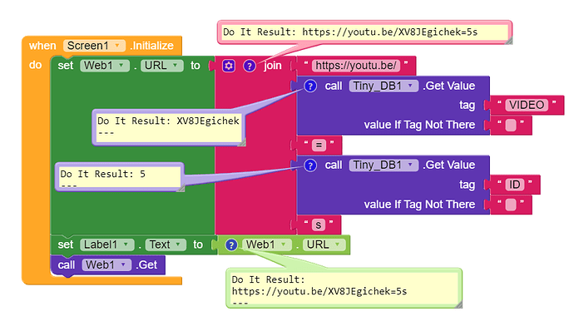Click the .Get Value text on VIDEO call block
574x331 pixels.
point(449,86)
